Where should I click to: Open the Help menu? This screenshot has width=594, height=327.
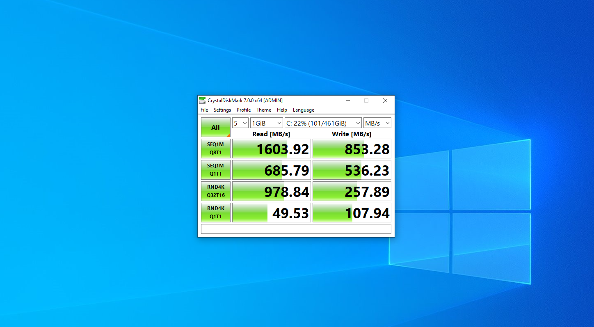click(282, 110)
